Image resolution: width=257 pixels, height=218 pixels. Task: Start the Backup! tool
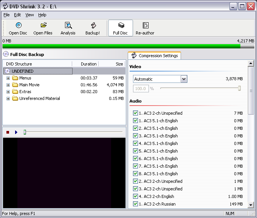[93, 28]
